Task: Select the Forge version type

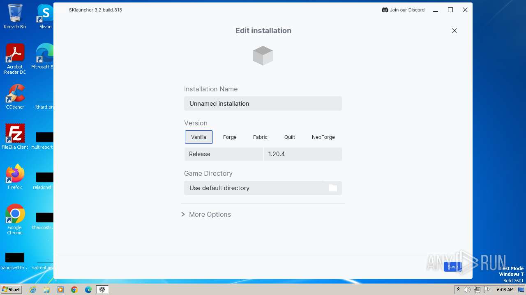Action: point(230,137)
